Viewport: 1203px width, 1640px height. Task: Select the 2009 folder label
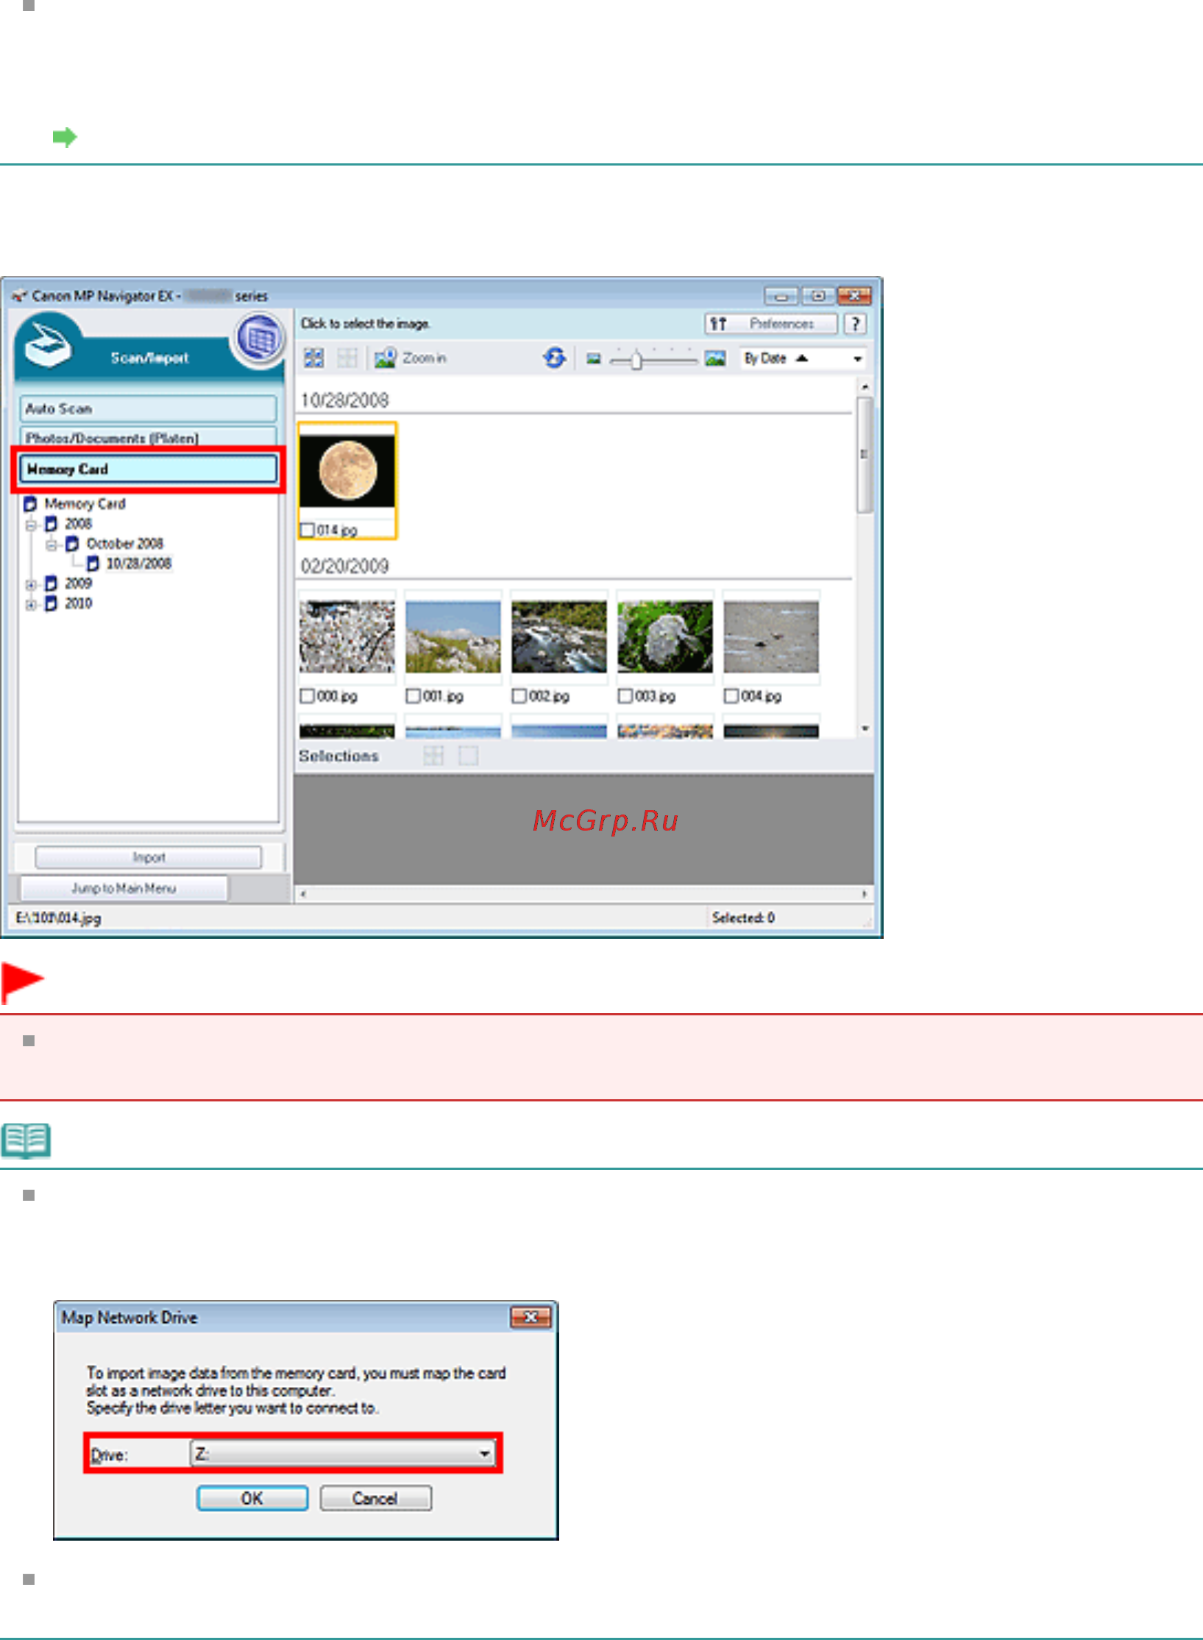coord(78,583)
